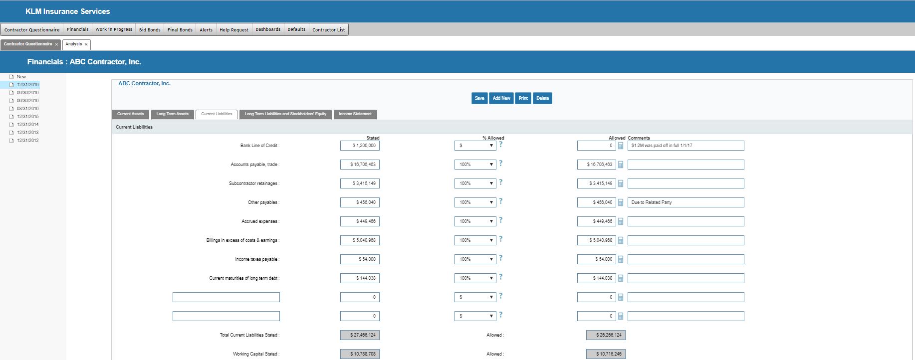Click help question mark for Other payables
Screen dimensions: 915x360
500,201
